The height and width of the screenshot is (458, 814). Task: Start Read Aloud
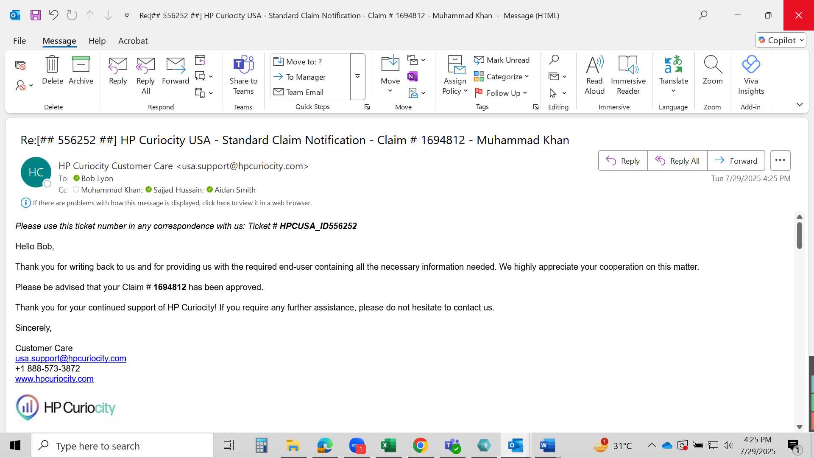point(594,75)
